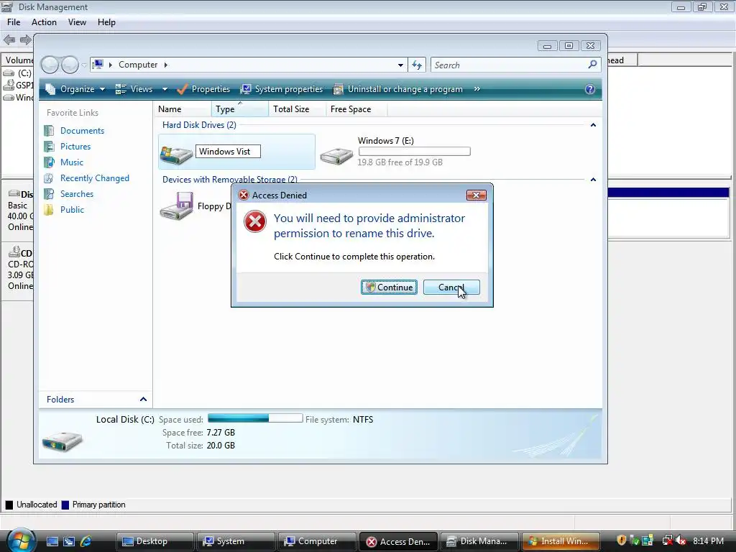
Task: Open the View menu in Disk Management
Action: 77,22
